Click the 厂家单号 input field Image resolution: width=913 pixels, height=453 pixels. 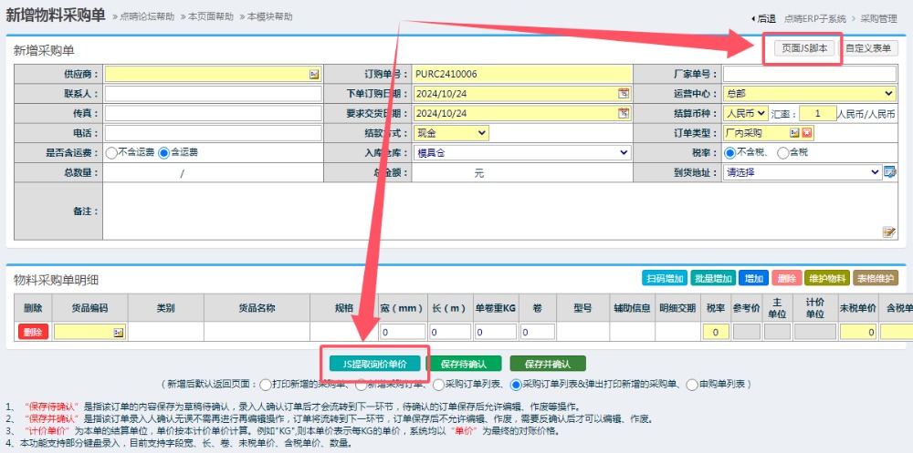(809, 74)
